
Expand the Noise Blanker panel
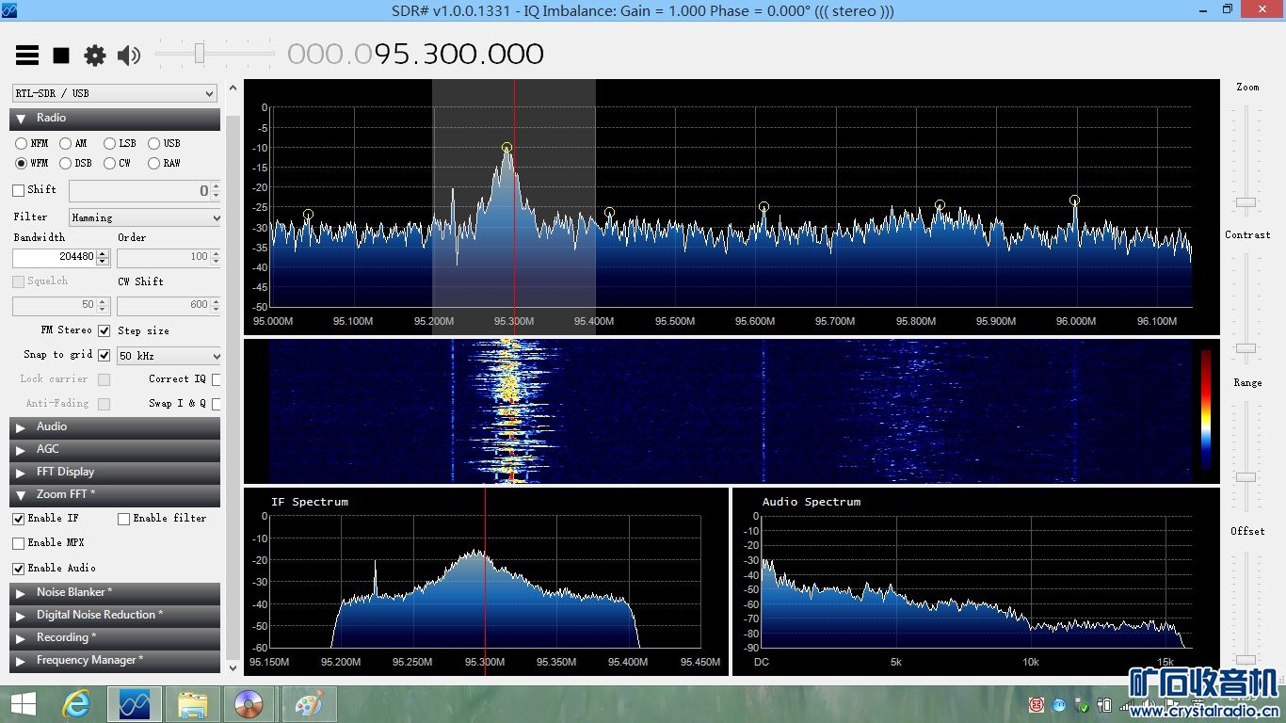(115, 593)
